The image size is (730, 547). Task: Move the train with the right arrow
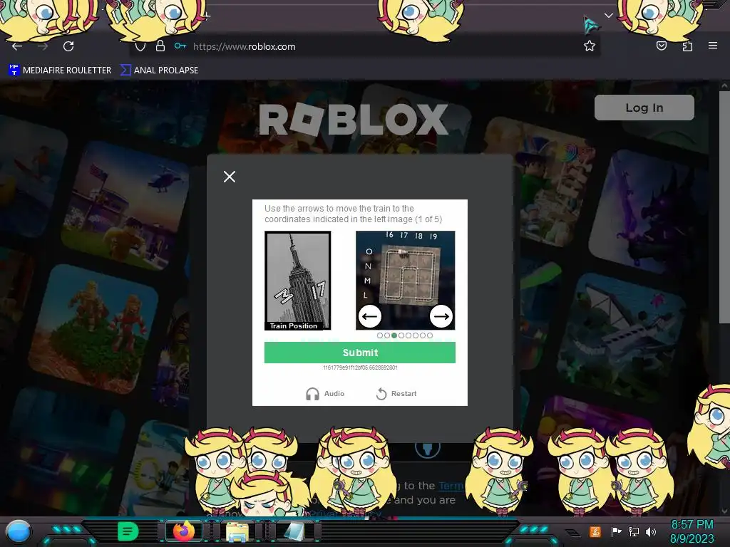pos(441,316)
